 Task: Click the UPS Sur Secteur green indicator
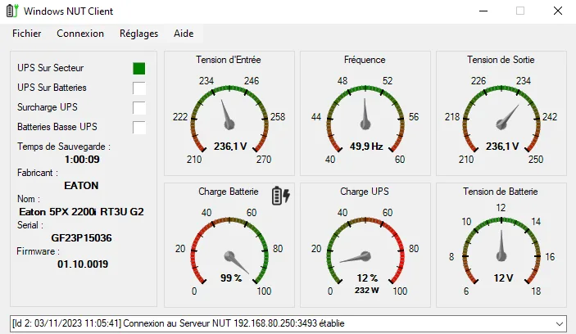click(x=138, y=68)
